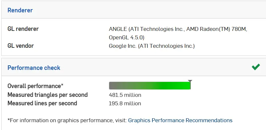This screenshot has height=130, width=266.
Task: Open the Graphics Performance Recommendations link
Action: point(180,120)
